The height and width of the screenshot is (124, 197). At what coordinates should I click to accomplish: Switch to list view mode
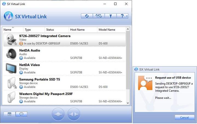coord(10,114)
